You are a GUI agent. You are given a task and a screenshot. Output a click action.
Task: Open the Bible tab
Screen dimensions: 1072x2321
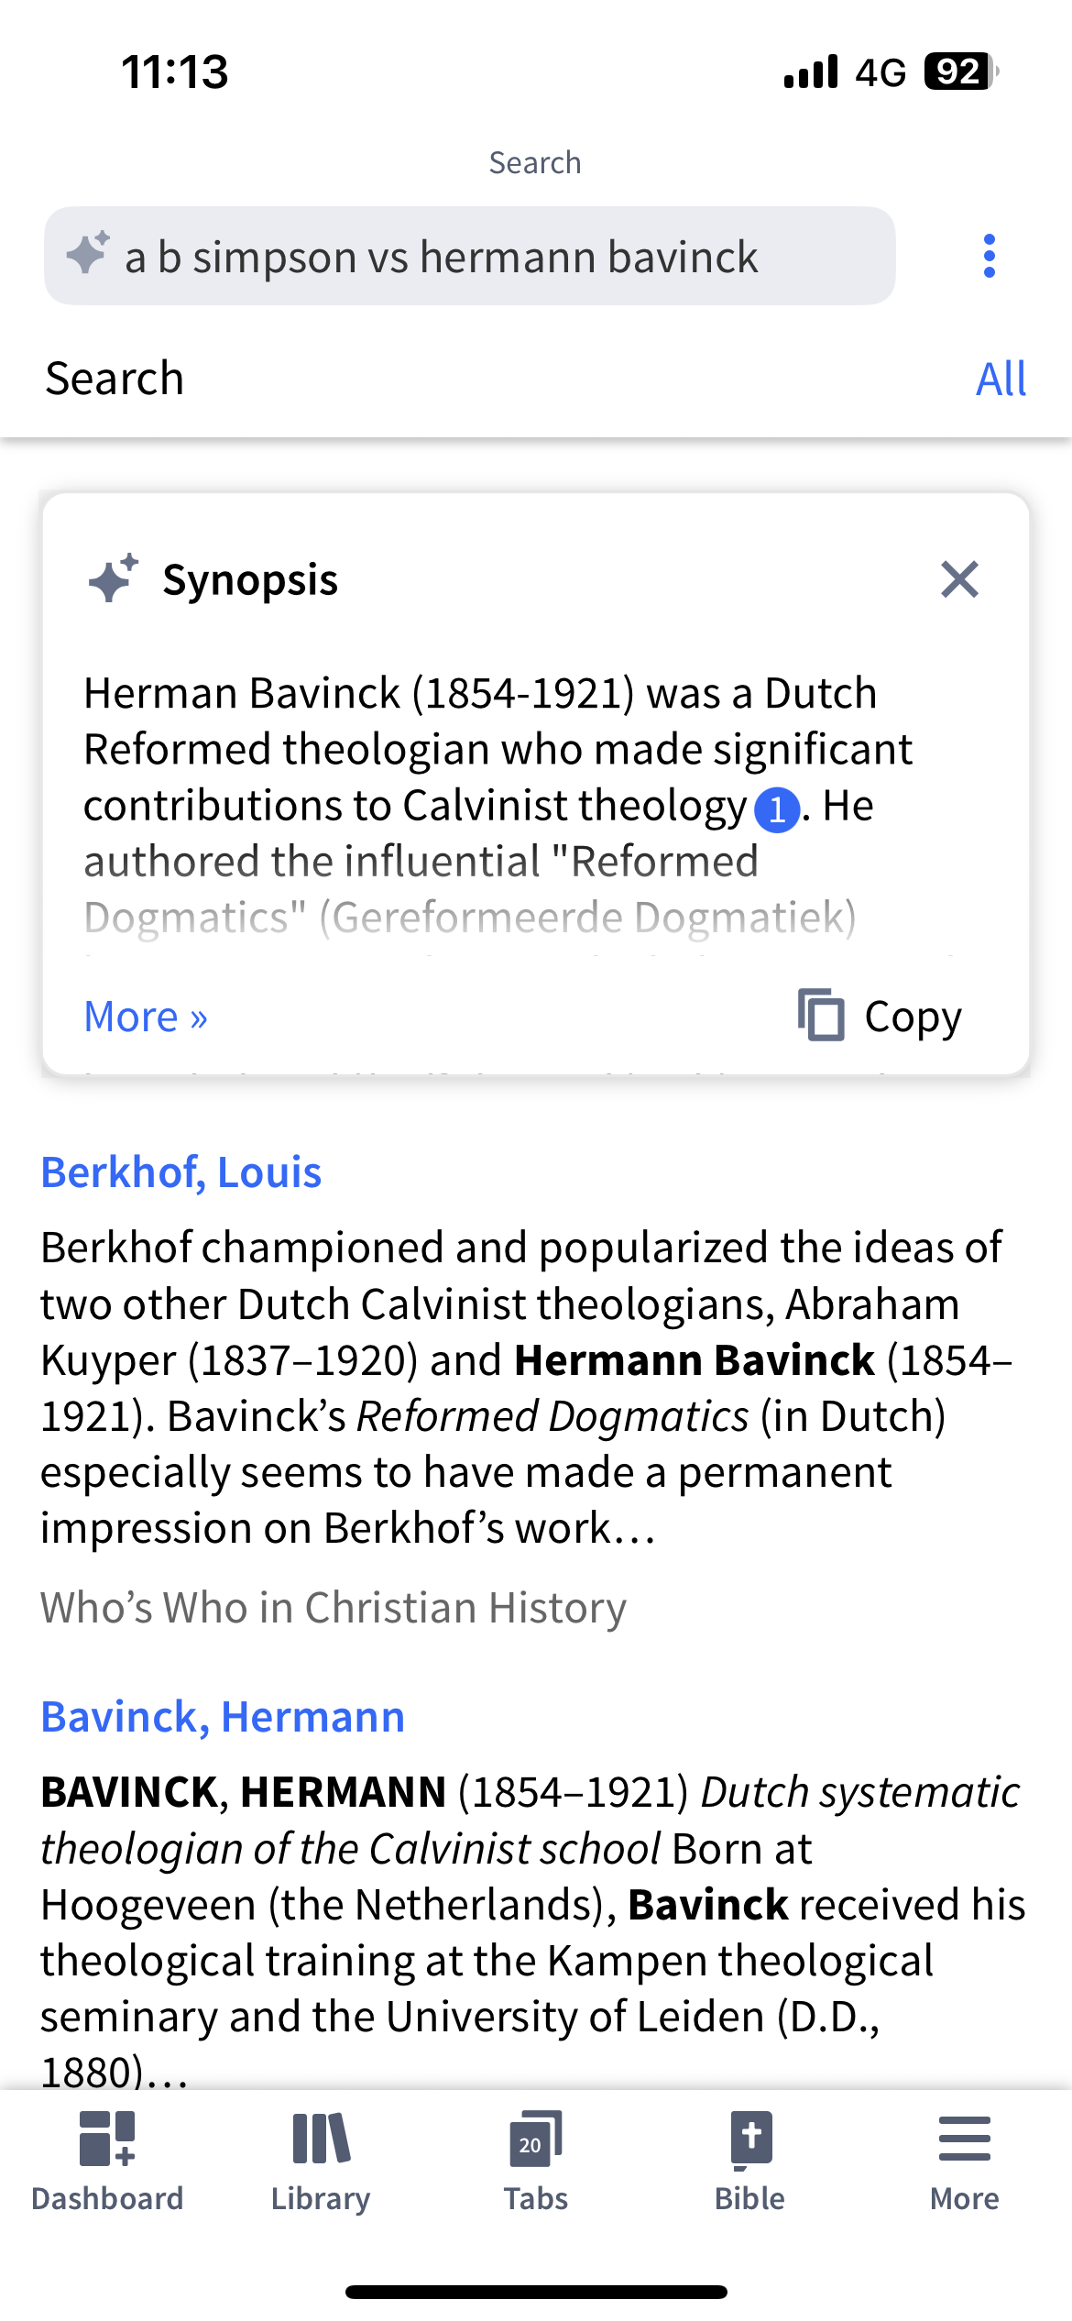click(750, 2162)
